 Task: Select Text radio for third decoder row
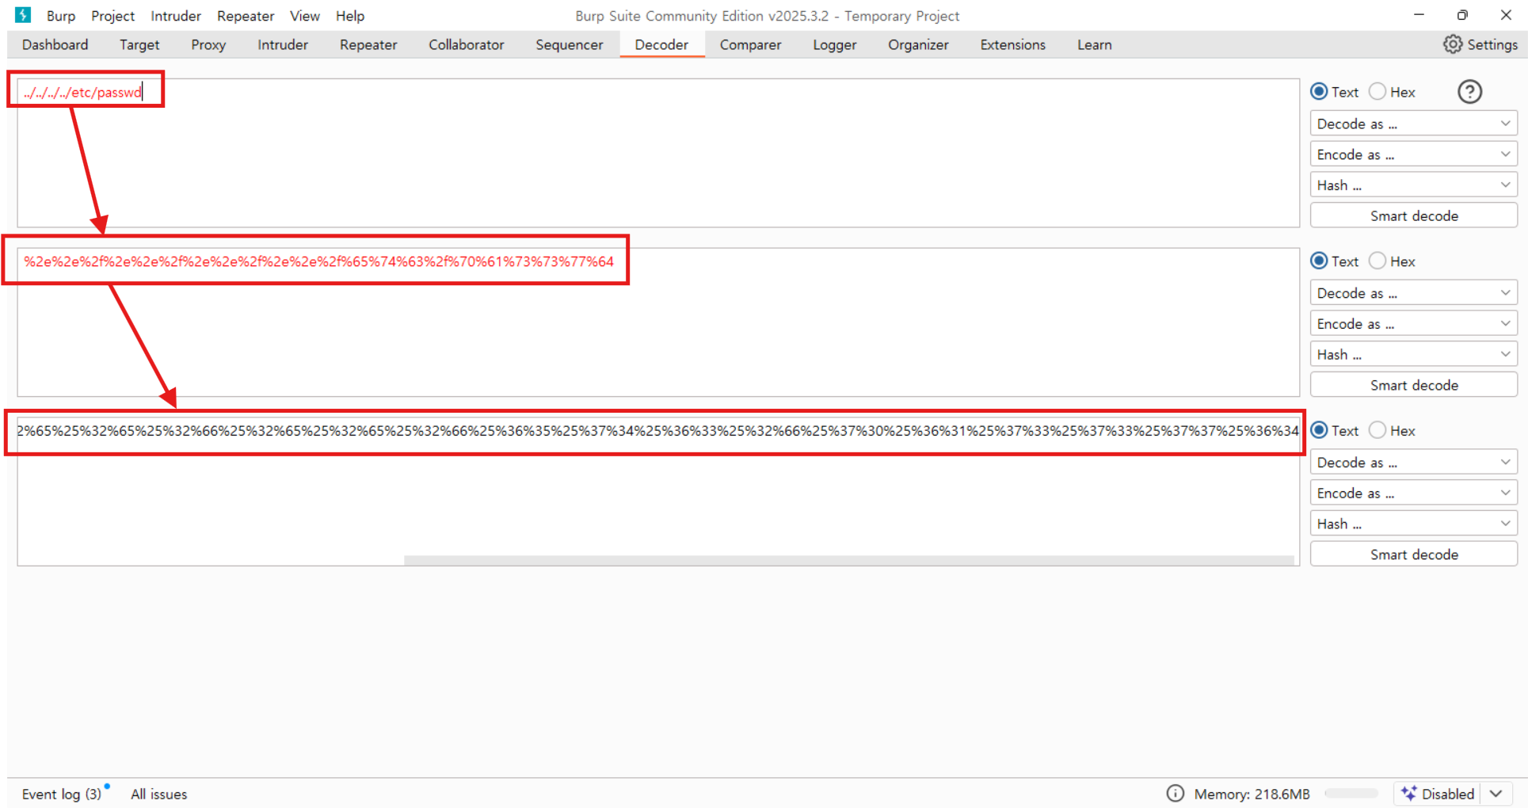[1319, 430]
